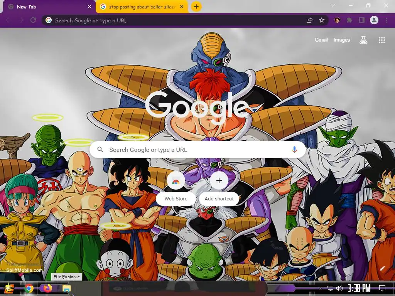The width and height of the screenshot is (395, 296).
Task: Bookmark this tab with the star icon
Action: click(x=322, y=20)
